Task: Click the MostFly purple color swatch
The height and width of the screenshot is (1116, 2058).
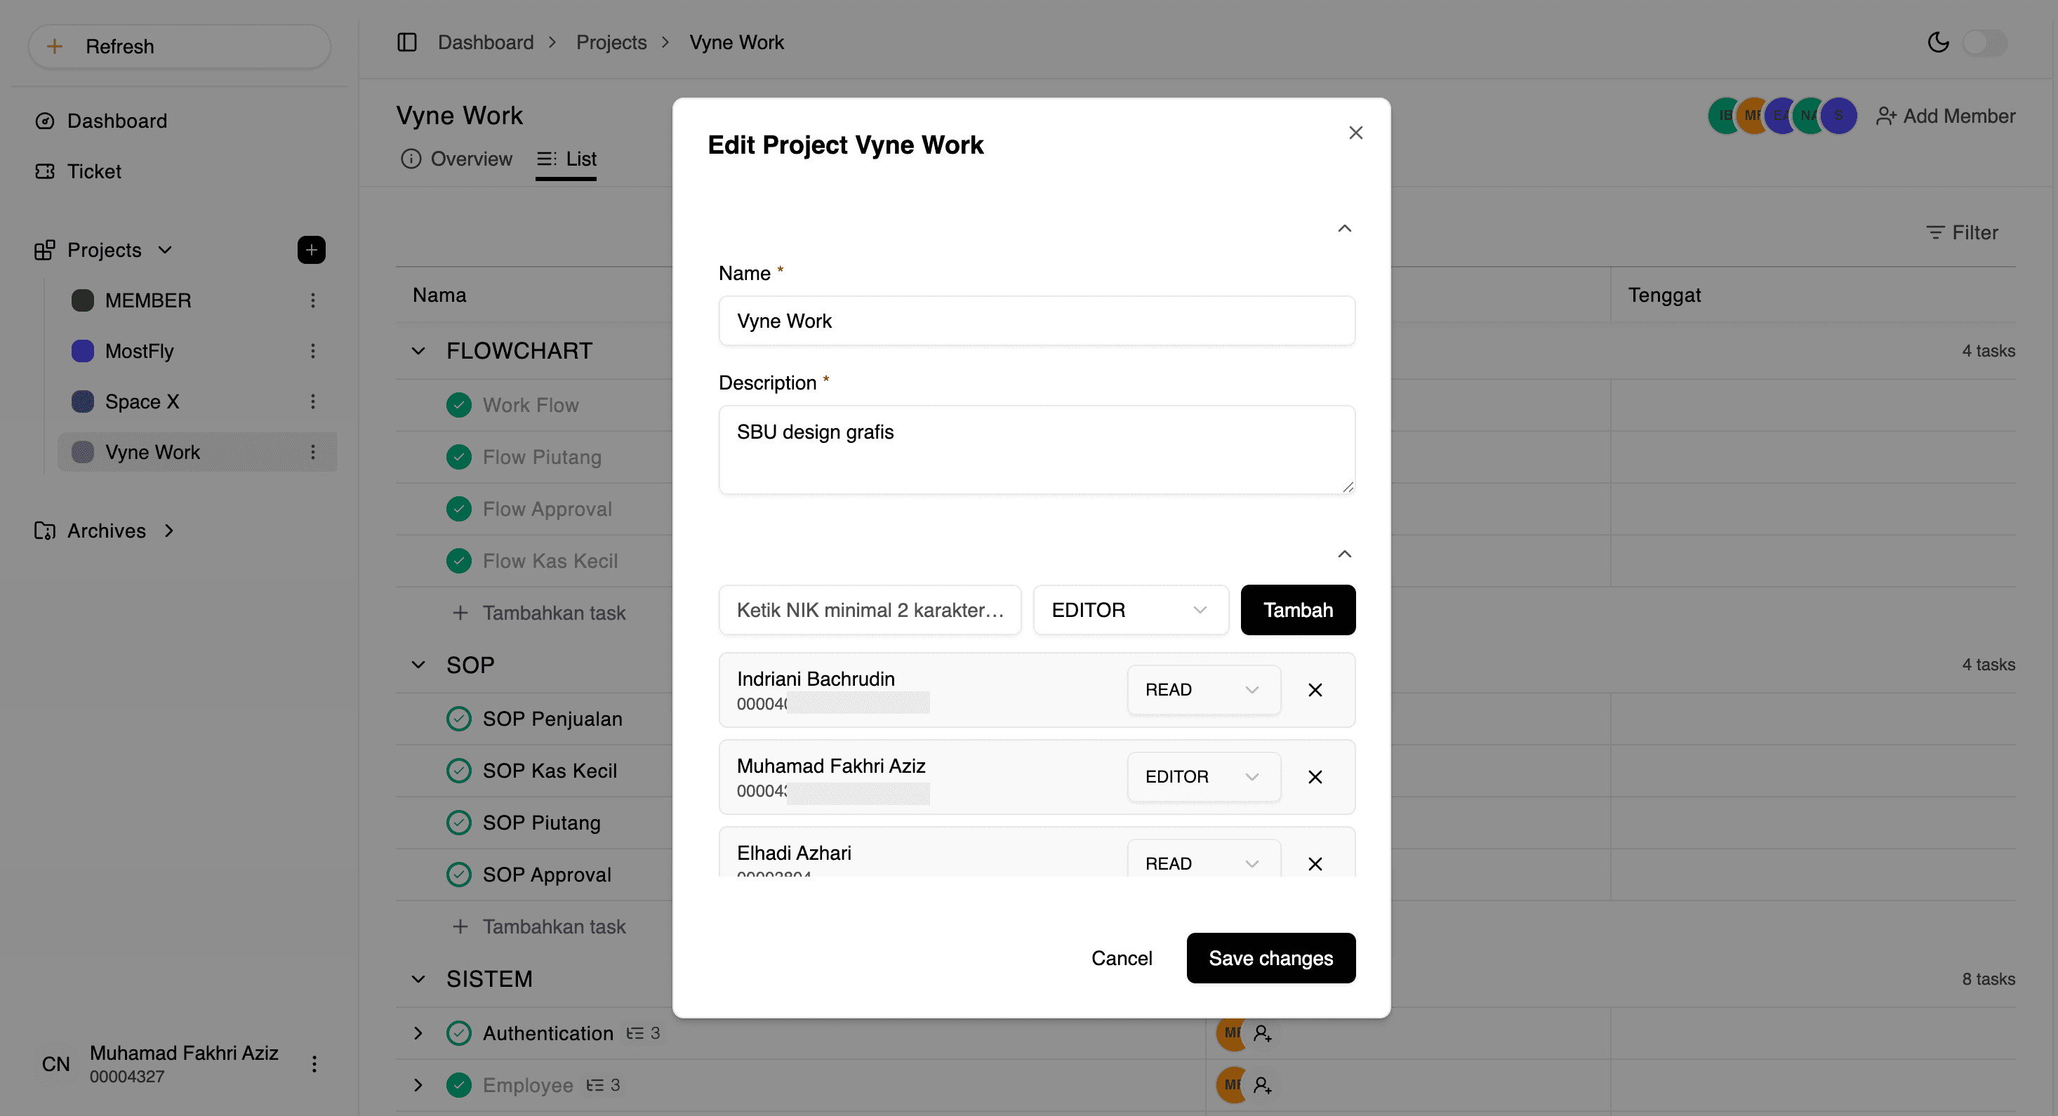Action: 83,351
